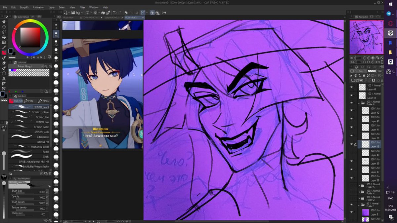Click the New raster layer icon
The image size is (397, 223).
tap(353, 80)
